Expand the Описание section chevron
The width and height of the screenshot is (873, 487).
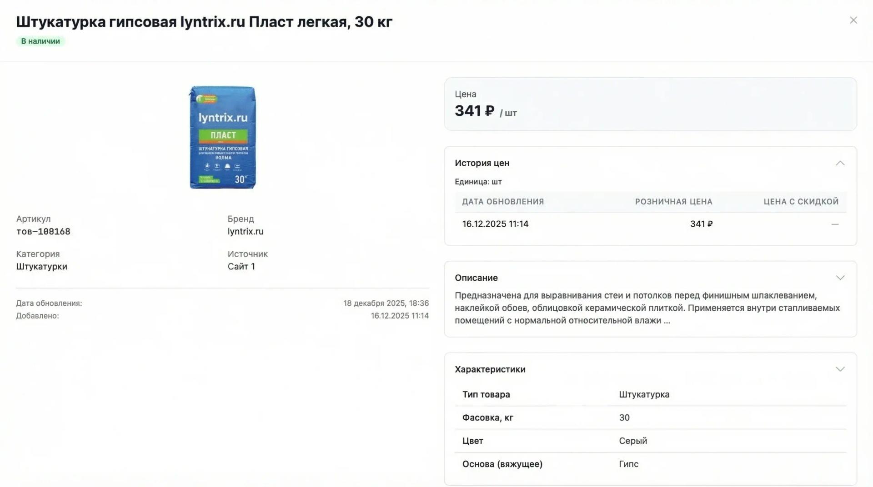(840, 278)
